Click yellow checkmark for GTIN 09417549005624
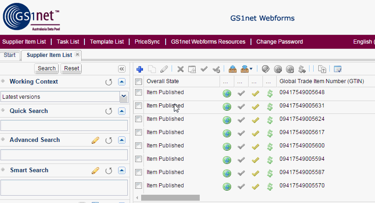Image resolution: width=375 pixels, height=203 pixels. point(256,120)
